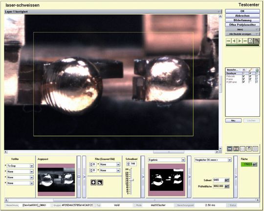
Task: Click the refresh icon beside the navigation arrows
Action: point(251,41)
